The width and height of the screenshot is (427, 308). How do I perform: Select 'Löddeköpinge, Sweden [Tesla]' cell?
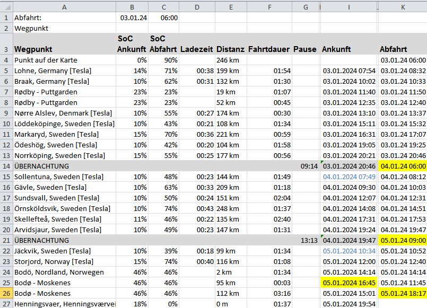pos(64,124)
